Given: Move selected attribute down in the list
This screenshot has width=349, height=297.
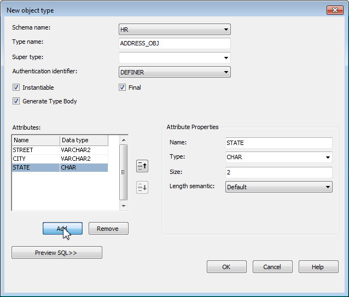Looking at the screenshot, I should pyautogui.click(x=142, y=188).
